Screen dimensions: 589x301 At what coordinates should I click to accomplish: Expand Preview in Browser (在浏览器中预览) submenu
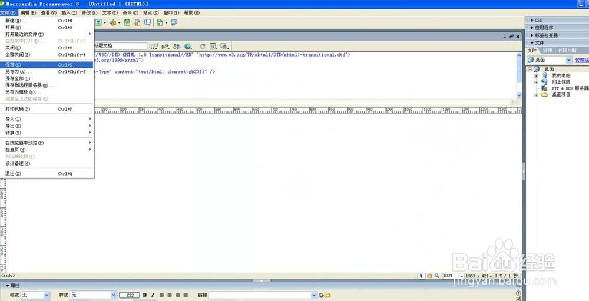pos(47,143)
